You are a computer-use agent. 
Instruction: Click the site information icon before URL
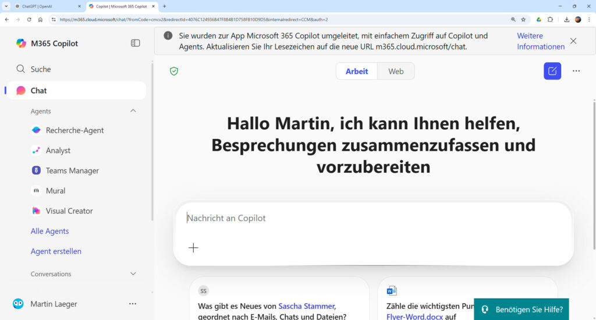click(x=53, y=19)
